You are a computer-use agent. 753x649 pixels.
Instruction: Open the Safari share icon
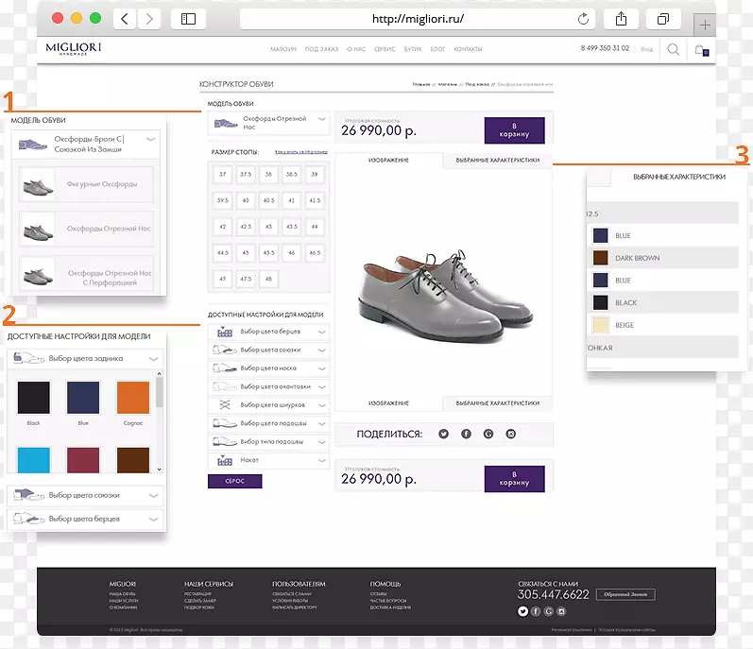pos(621,19)
